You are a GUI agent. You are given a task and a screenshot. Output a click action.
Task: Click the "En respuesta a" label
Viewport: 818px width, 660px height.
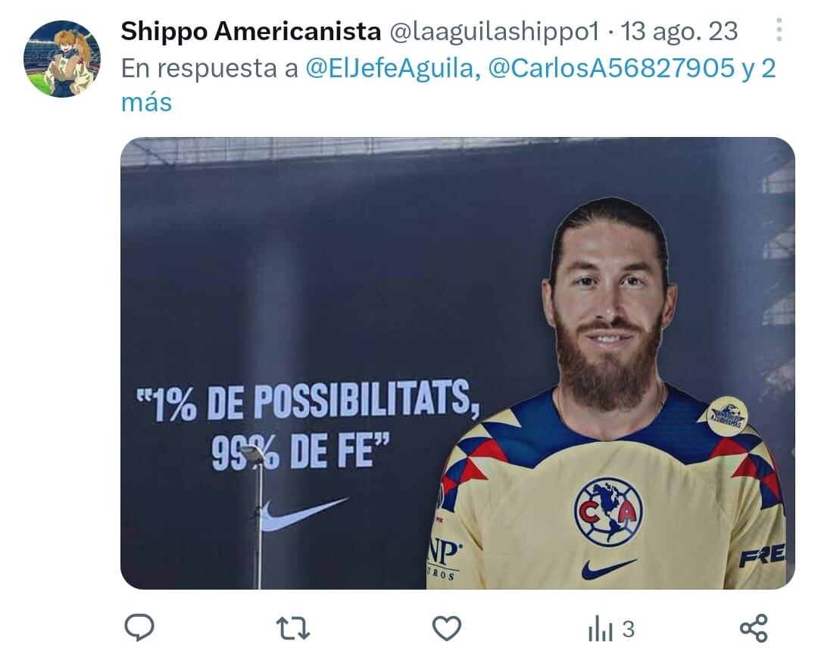pos(210,68)
